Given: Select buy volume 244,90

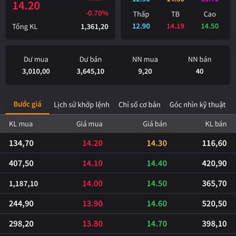Looking at the screenshot, I should pyautogui.click(x=21, y=204).
